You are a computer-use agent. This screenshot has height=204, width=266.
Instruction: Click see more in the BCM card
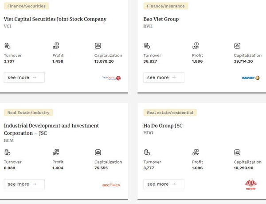pyautogui.click(x=24, y=184)
